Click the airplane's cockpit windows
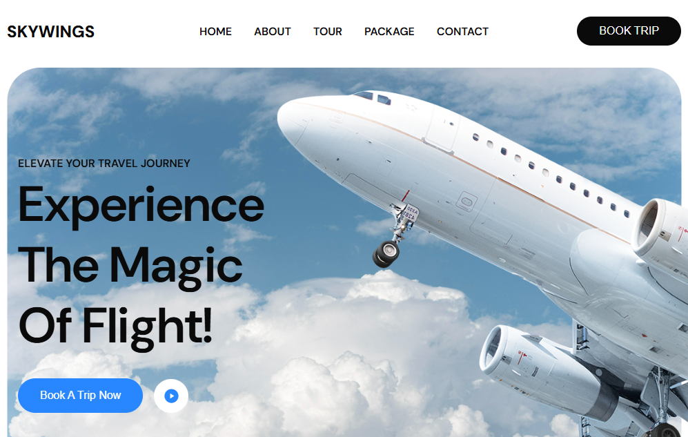The height and width of the screenshot is (437, 688). click(373, 97)
